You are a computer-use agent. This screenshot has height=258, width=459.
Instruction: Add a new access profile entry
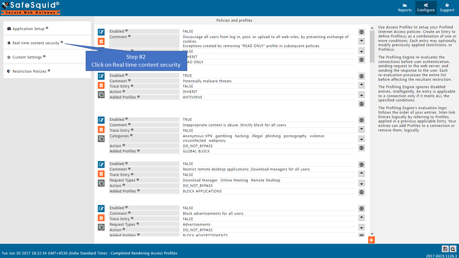point(372,240)
